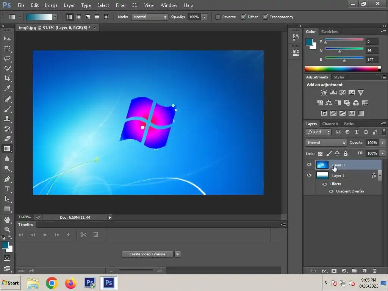Hide Layer 0 visibility eye

point(309,164)
